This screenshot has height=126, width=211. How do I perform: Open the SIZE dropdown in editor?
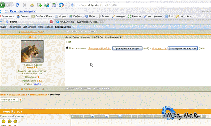tap(89, 116)
